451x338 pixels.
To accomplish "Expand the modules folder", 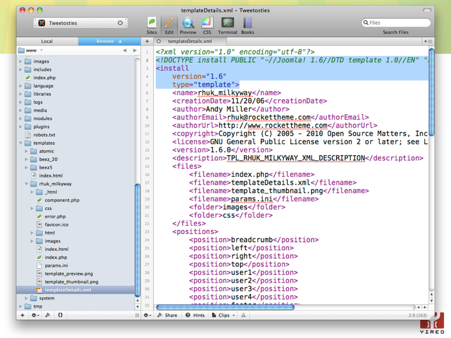I will pos(20,118).
